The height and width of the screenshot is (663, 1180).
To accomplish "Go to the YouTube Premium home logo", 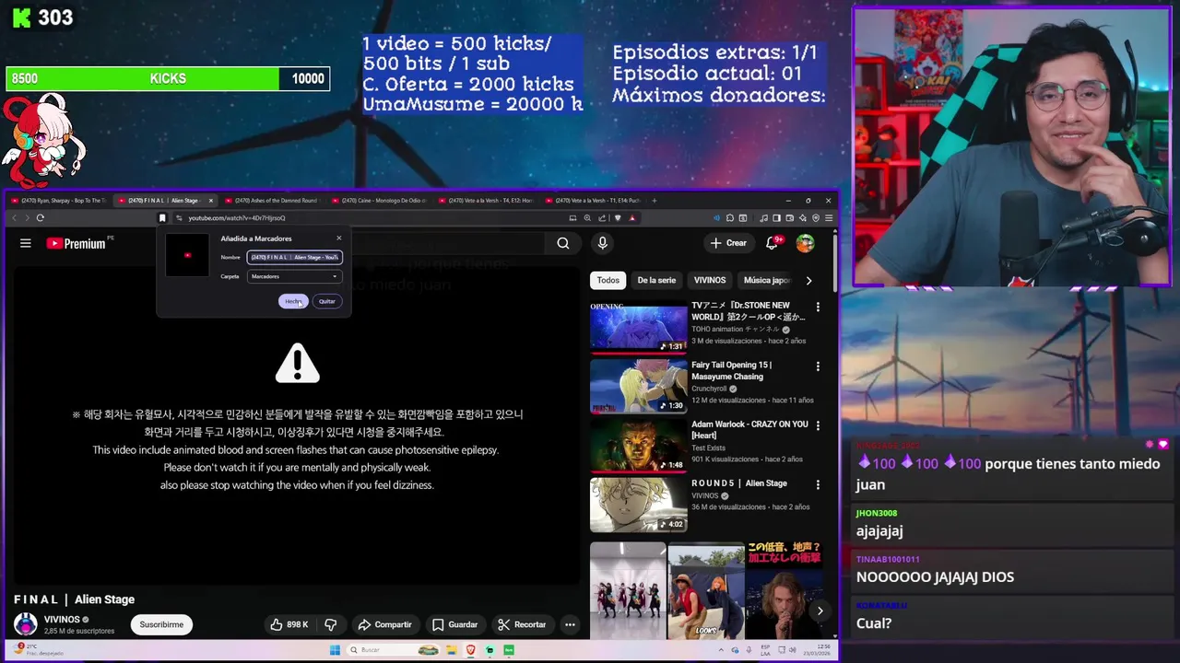I will pyautogui.click(x=76, y=243).
